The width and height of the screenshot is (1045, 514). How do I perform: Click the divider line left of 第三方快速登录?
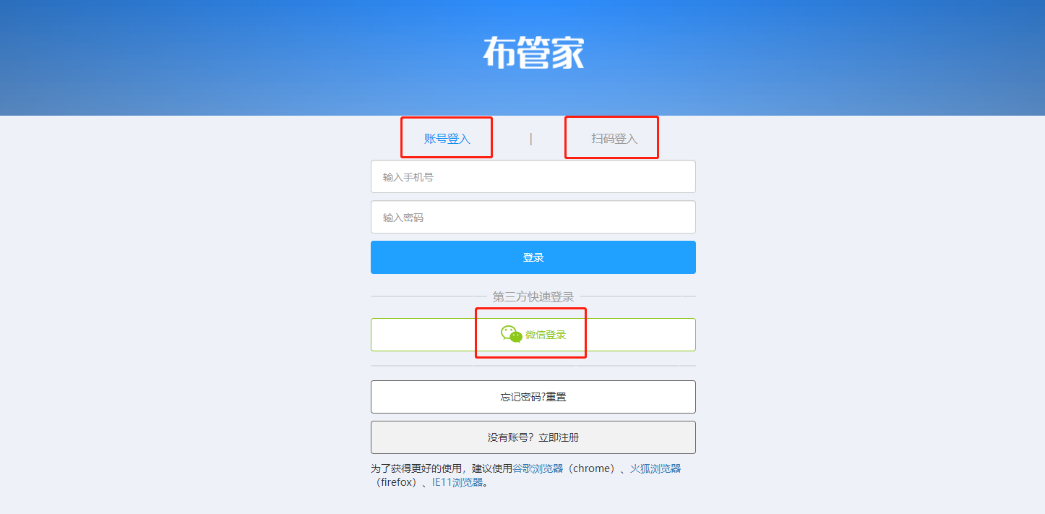pos(429,296)
